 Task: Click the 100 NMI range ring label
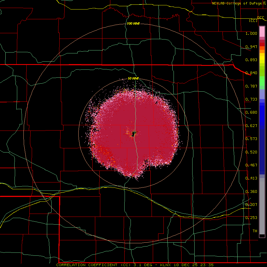pyautogui.click(x=133, y=23)
